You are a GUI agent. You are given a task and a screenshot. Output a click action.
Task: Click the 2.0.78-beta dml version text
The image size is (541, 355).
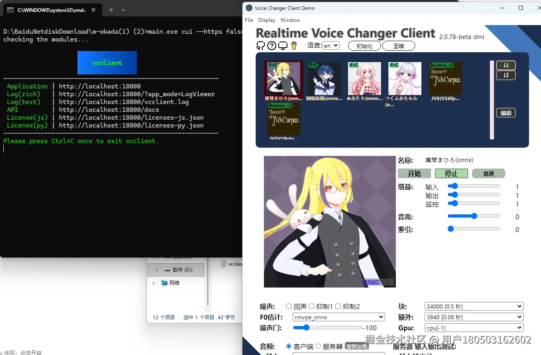click(x=461, y=37)
